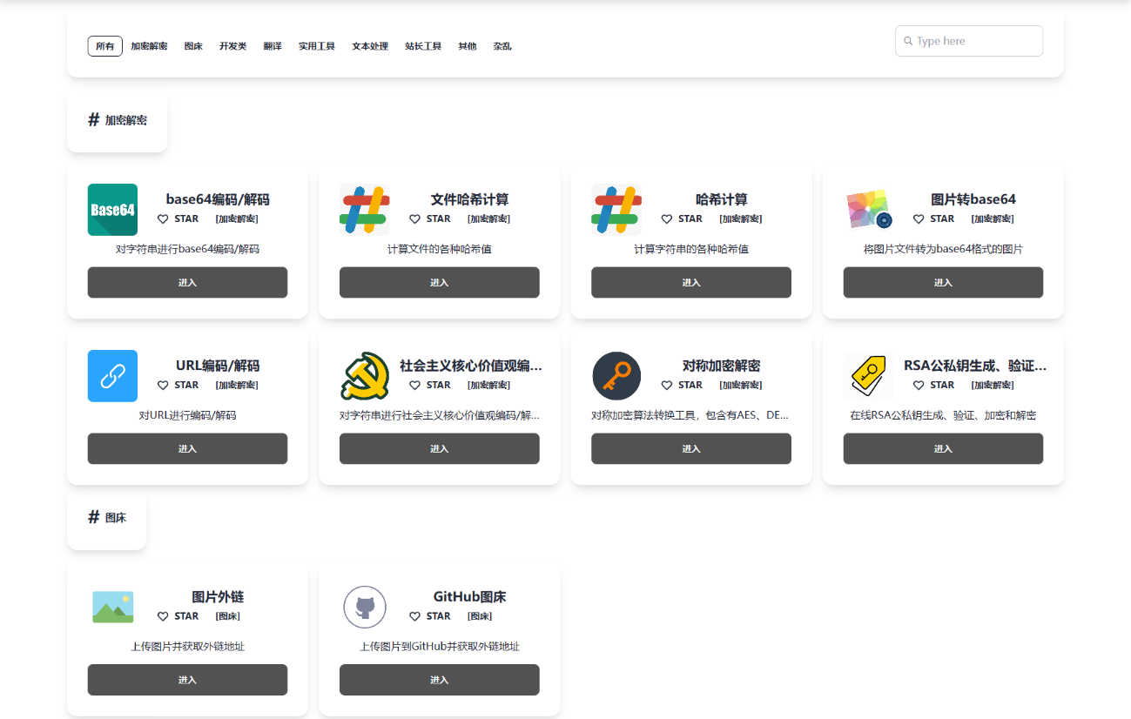1131x719 pixels.
Task: Click the file hash calculation icon
Action: tap(364, 210)
